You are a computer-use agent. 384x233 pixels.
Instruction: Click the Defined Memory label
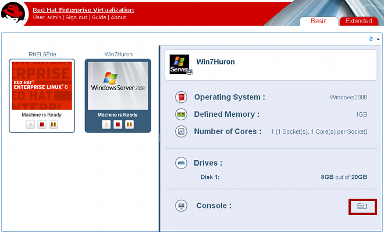pyautogui.click(x=227, y=114)
